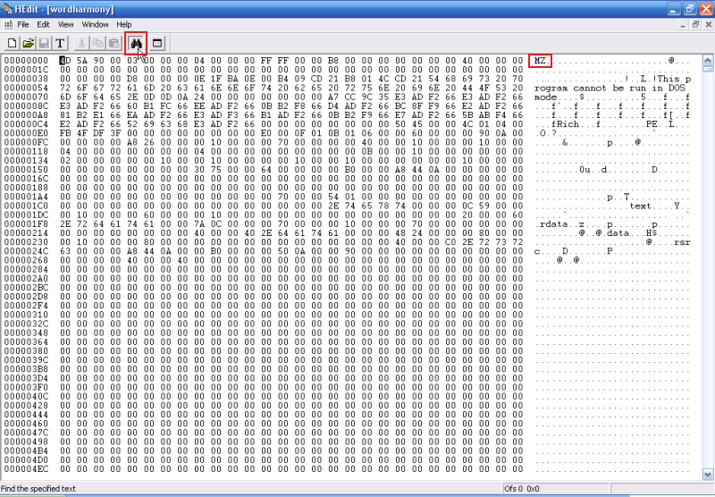Screen dimensions: 715x497
Task: Click byte 7A in row 000001F8
Action: pos(199,223)
